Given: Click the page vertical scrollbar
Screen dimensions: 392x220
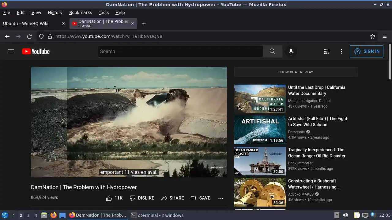Looking at the screenshot, I should coord(390,61).
